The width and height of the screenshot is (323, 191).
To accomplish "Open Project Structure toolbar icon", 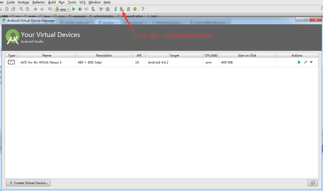I will (107, 9).
